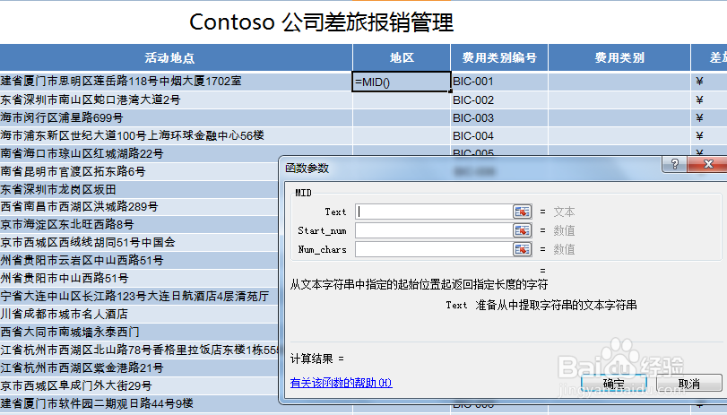Cancel the dialog with 取消
Screen dimensions: 727x415
[x=689, y=384]
